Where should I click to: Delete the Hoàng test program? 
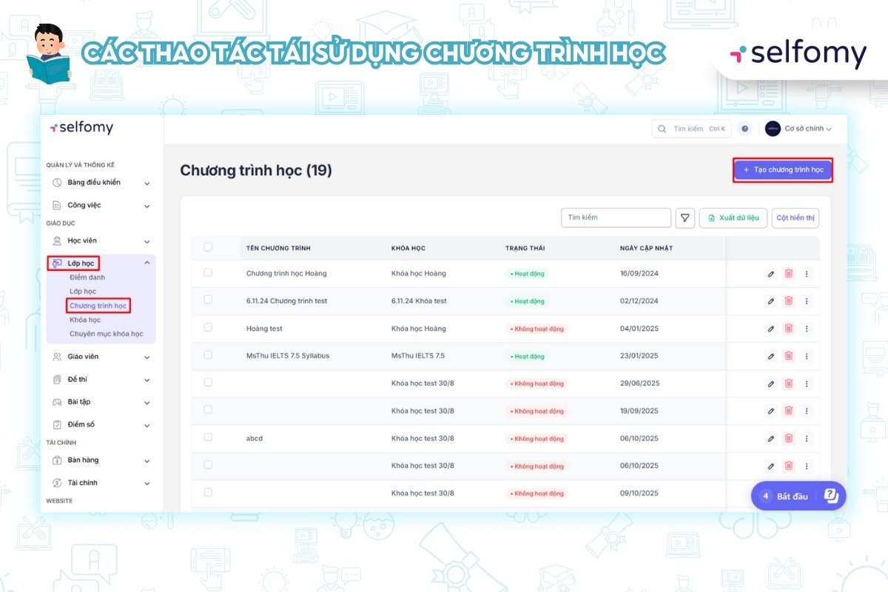[788, 329]
